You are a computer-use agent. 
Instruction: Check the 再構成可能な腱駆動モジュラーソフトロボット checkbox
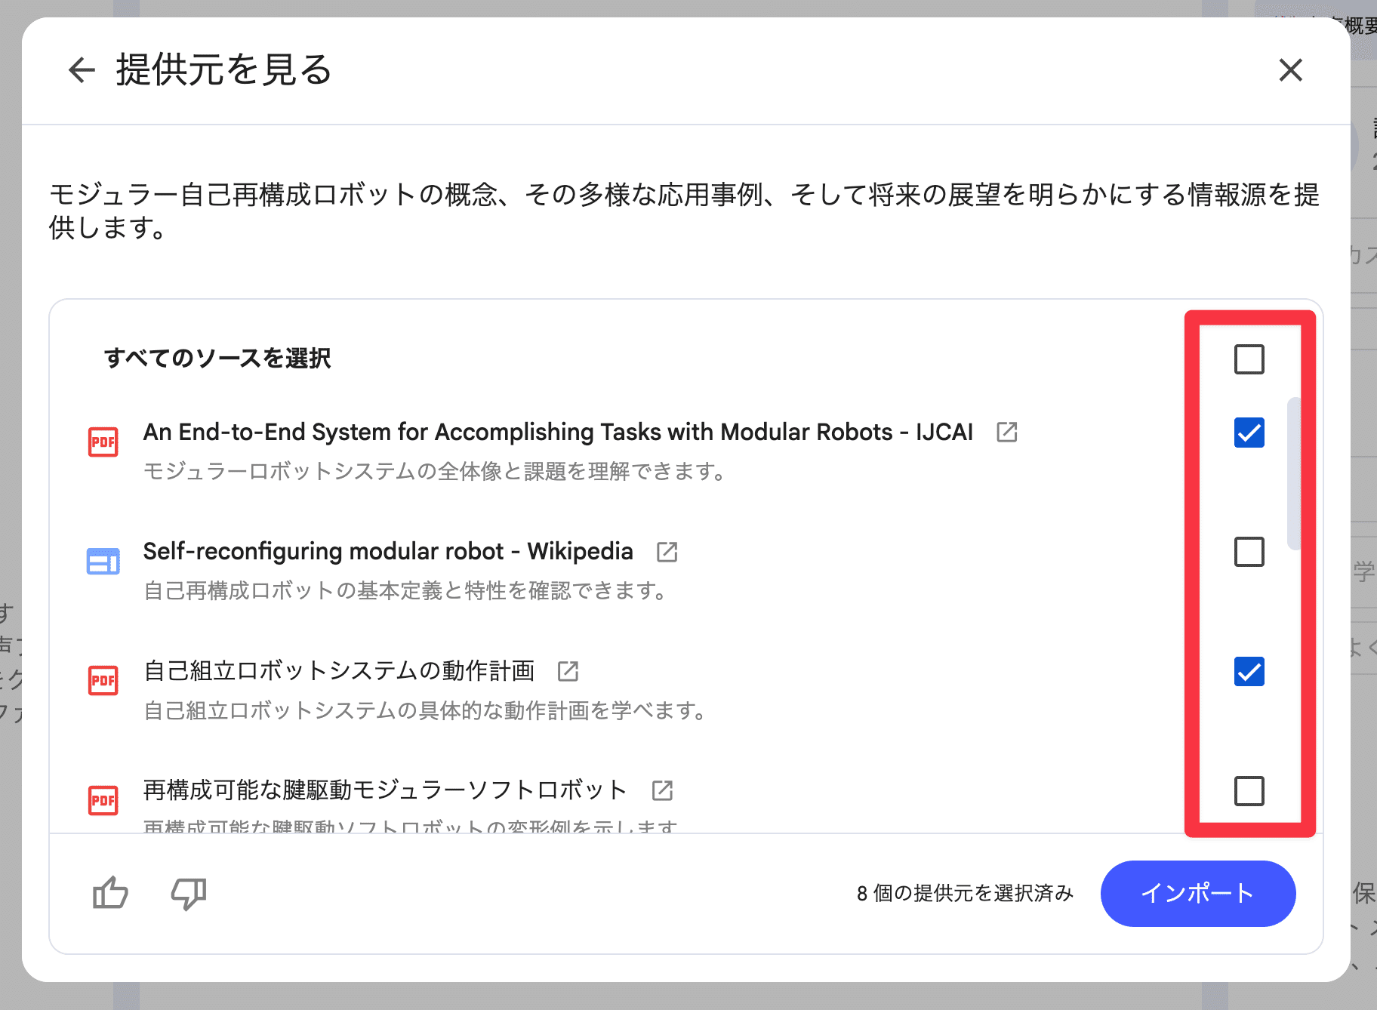point(1249,791)
